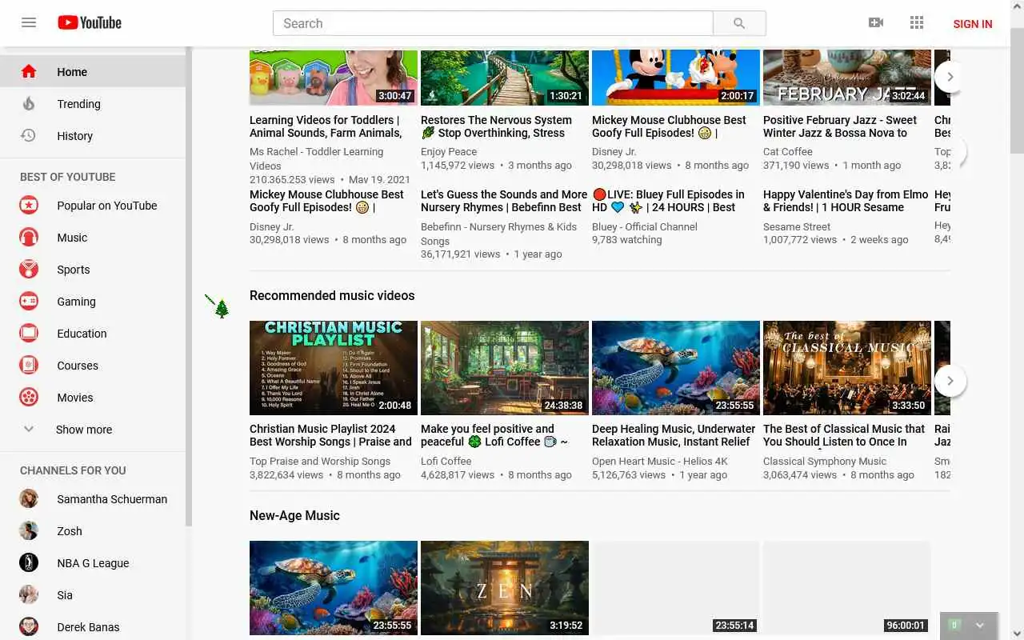Click the Home icon in sidebar
The width and height of the screenshot is (1024, 640).
click(29, 71)
